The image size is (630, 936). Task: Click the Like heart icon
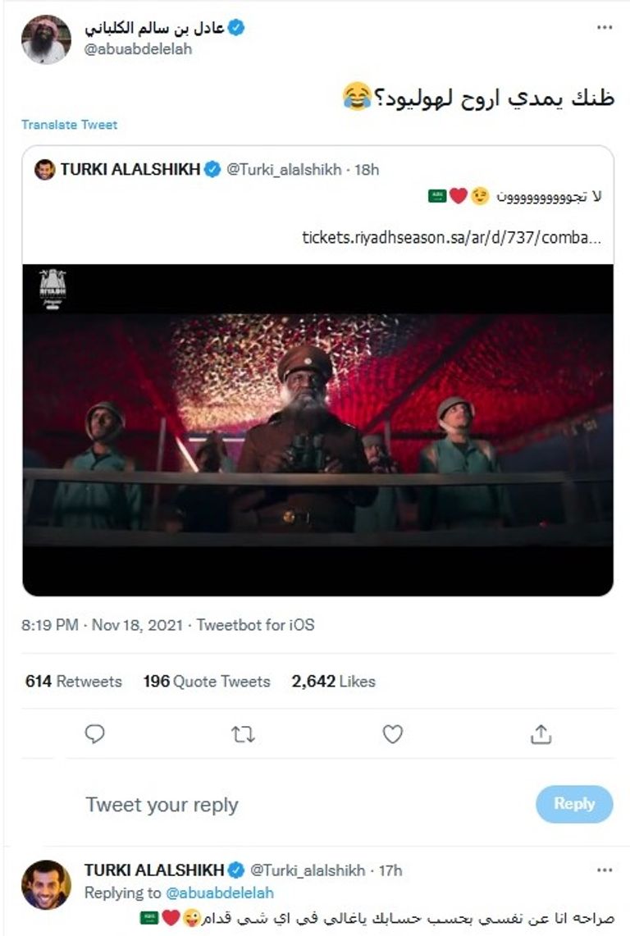coord(391,734)
